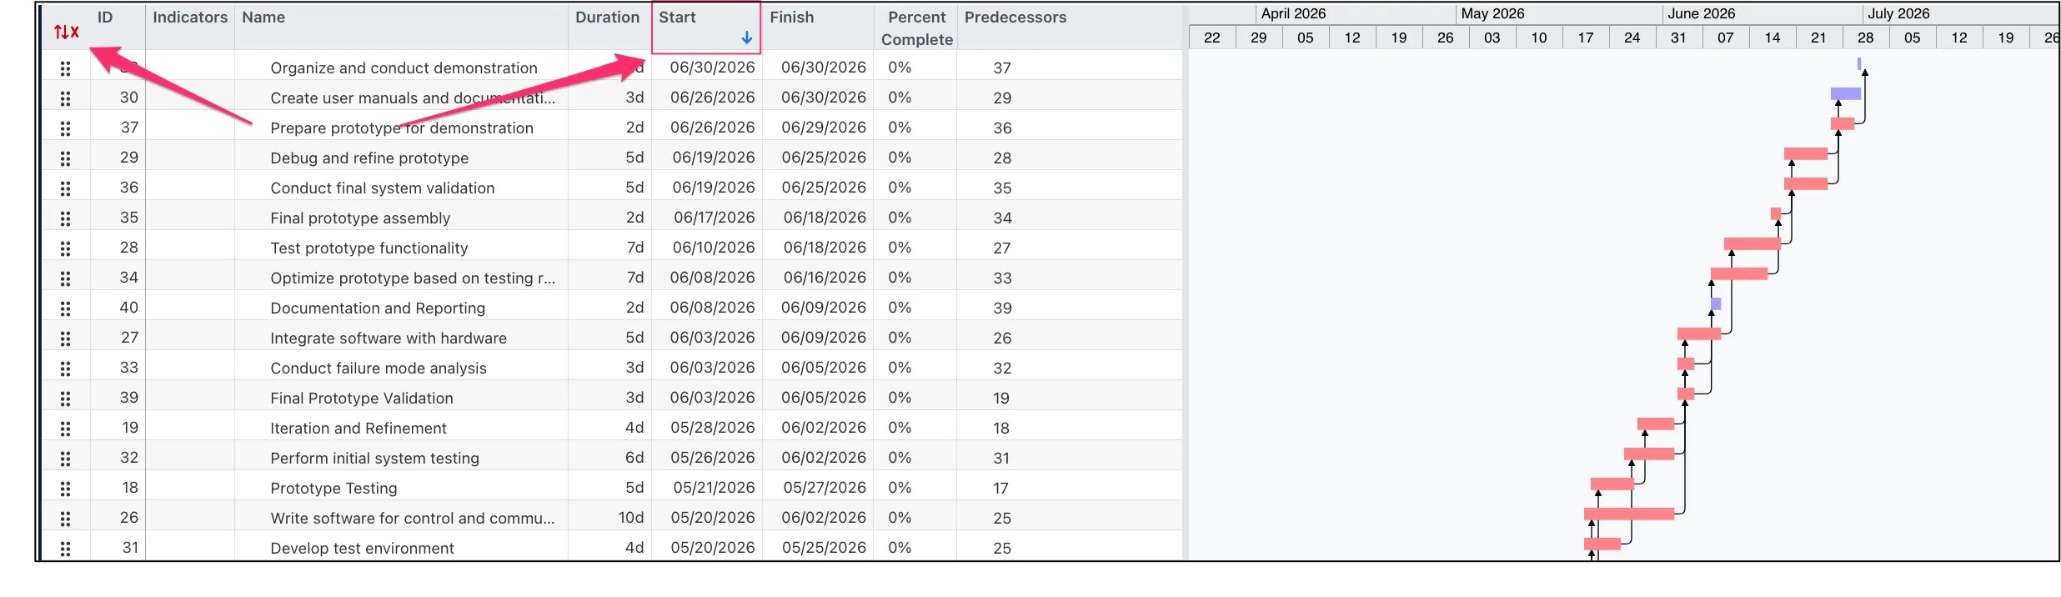Click drag handle of Write software for control row

65,519
